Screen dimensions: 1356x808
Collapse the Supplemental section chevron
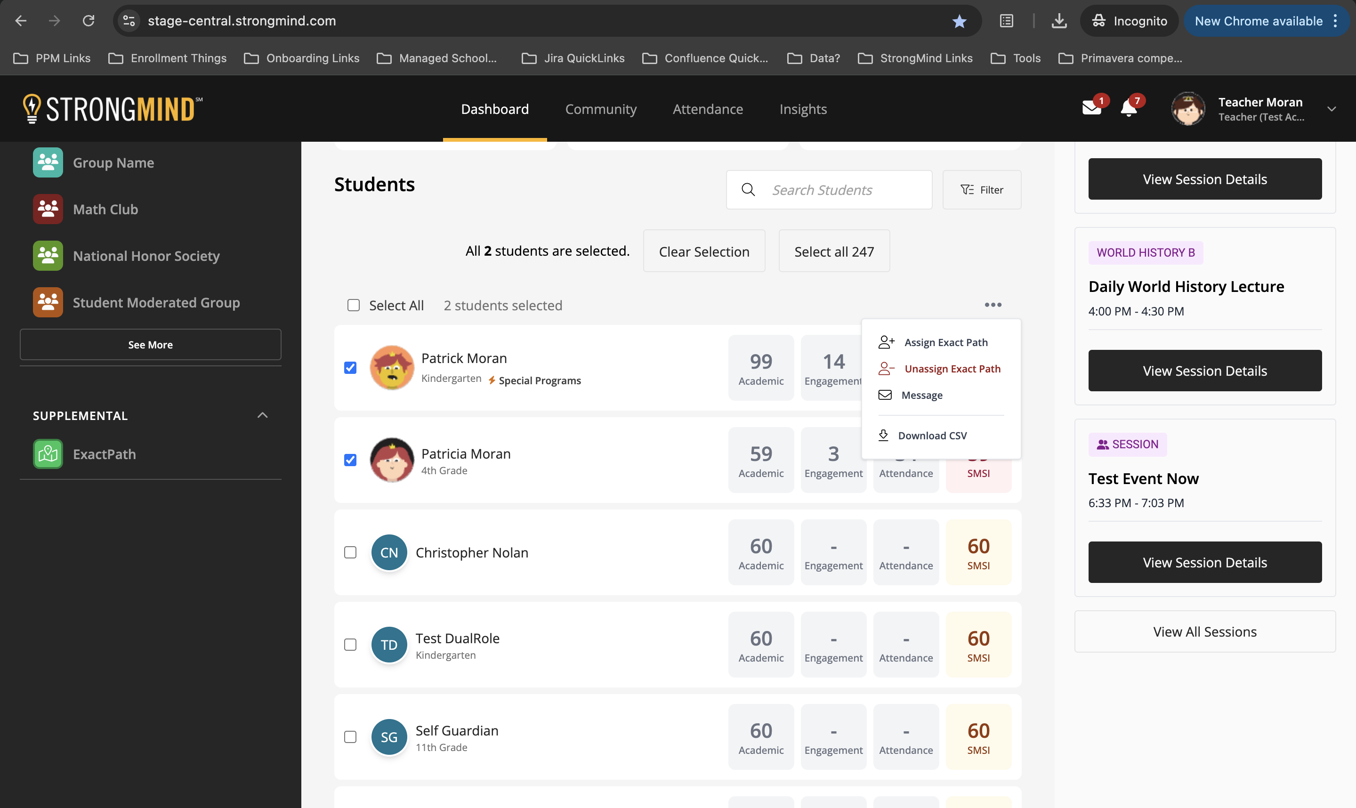coord(262,415)
